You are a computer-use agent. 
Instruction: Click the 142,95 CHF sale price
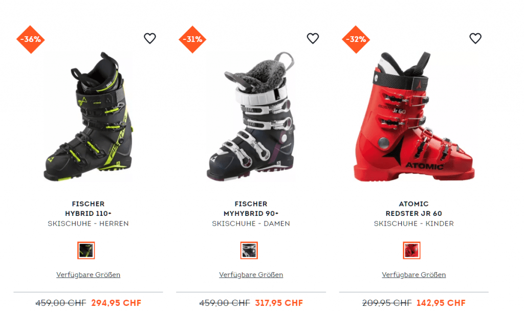pos(441,303)
